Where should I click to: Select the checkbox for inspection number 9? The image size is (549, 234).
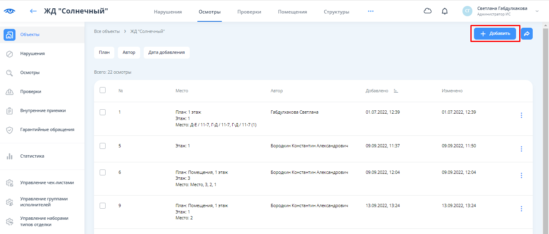click(103, 205)
